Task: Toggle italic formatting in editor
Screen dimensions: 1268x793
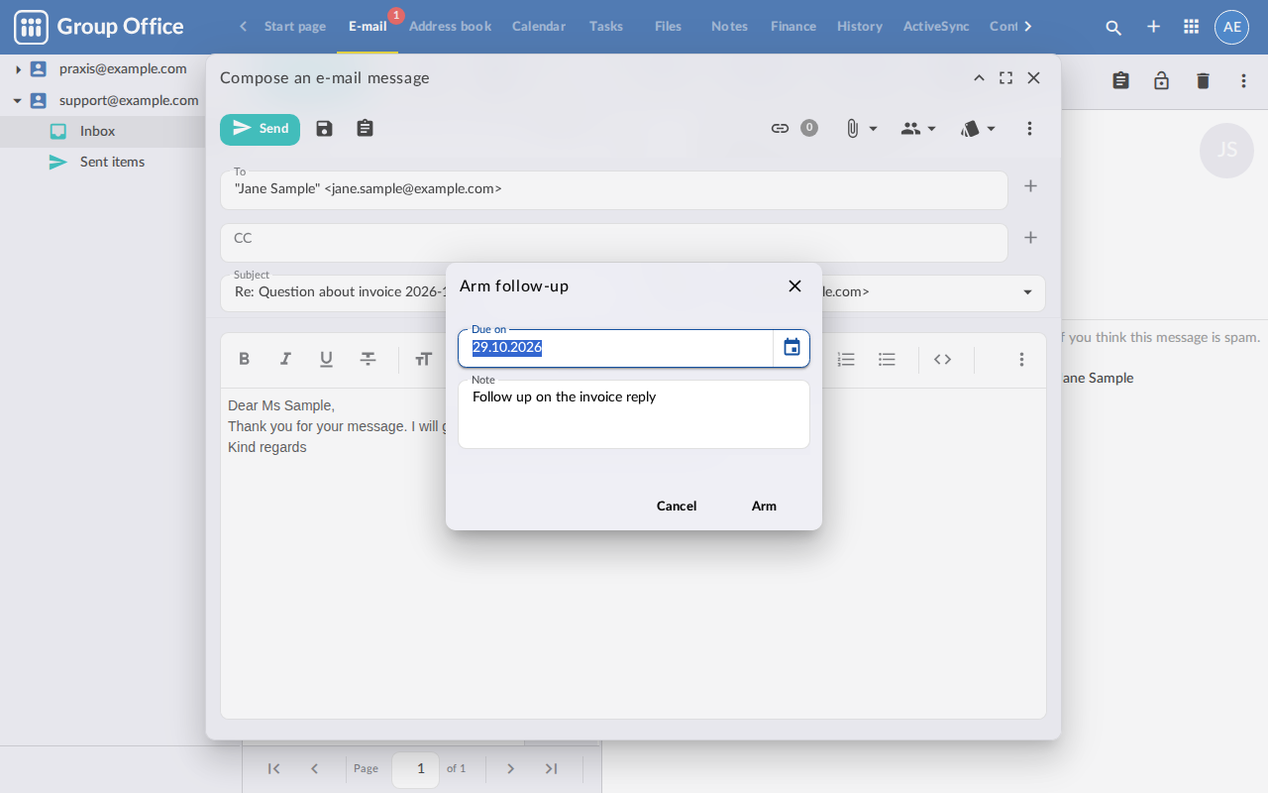Action: [285, 360]
